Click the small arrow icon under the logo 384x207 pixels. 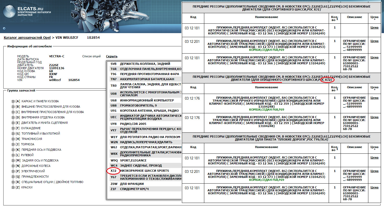coord(4,28)
